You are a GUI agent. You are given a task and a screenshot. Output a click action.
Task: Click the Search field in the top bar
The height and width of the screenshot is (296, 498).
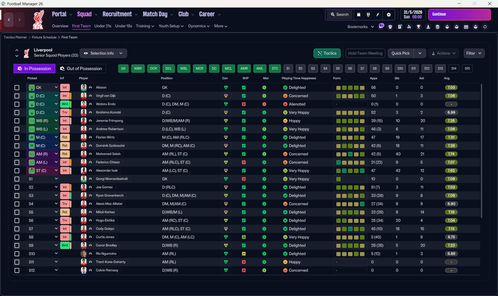pos(339,14)
